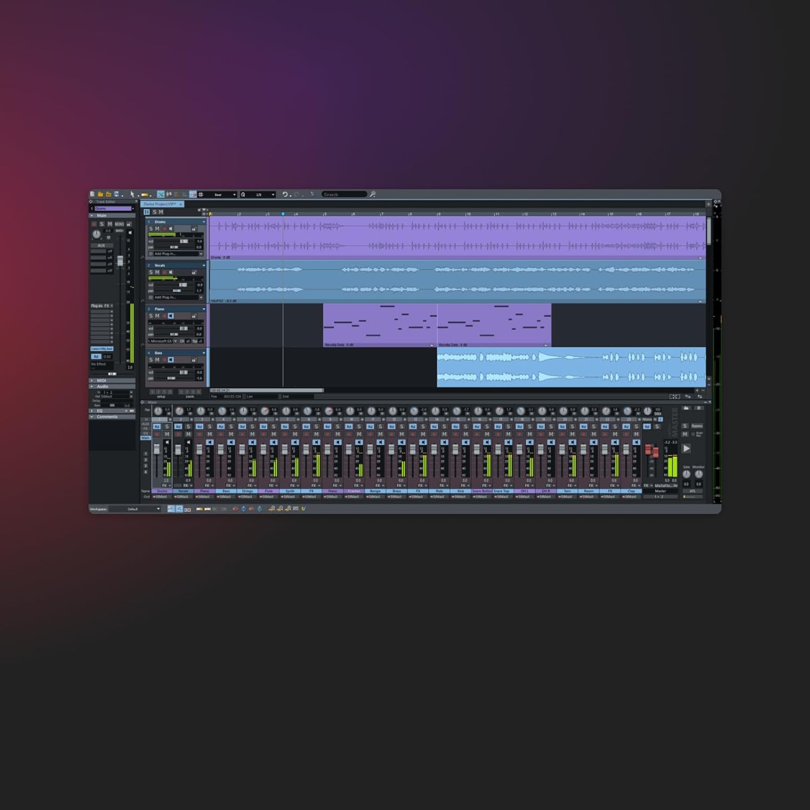Toggle snap to grid in the toolbar
This screenshot has height=810, width=810.
(200, 194)
